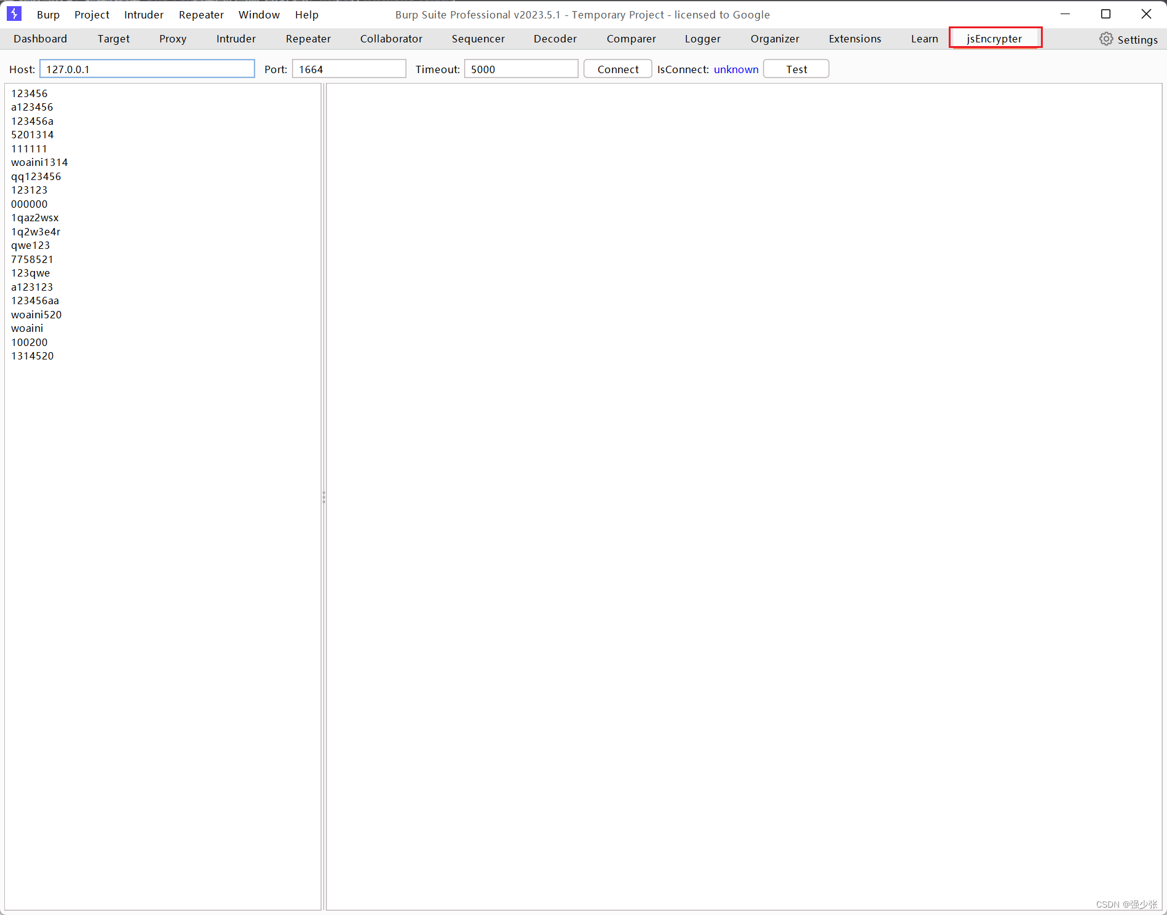The height and width of the screenshot is (915, 1167).
Task: Select payload line 'qq123456'
Action: click(36, 176)
